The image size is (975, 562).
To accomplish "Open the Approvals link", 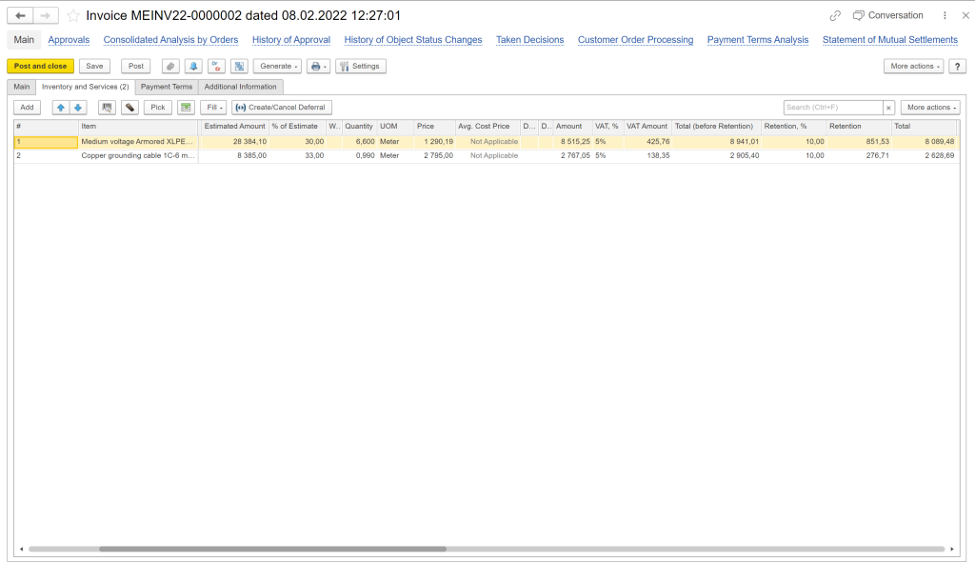I will click(x=69, y=40).
